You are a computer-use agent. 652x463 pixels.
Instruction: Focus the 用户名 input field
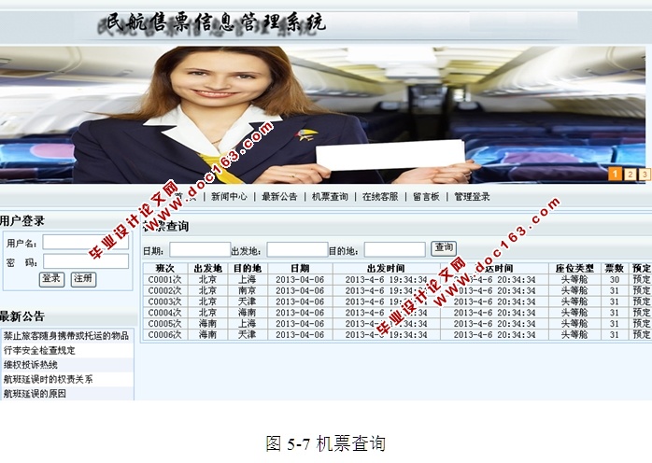(x=85, y=243)
